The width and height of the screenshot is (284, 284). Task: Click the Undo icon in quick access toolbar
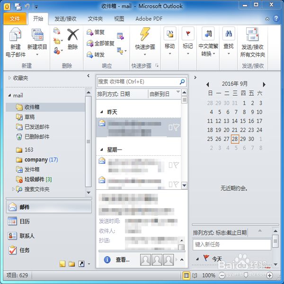tap(27, 7)
